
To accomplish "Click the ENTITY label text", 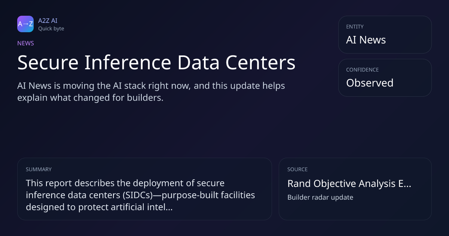I will pyautogui.click(x=355, y=27).
